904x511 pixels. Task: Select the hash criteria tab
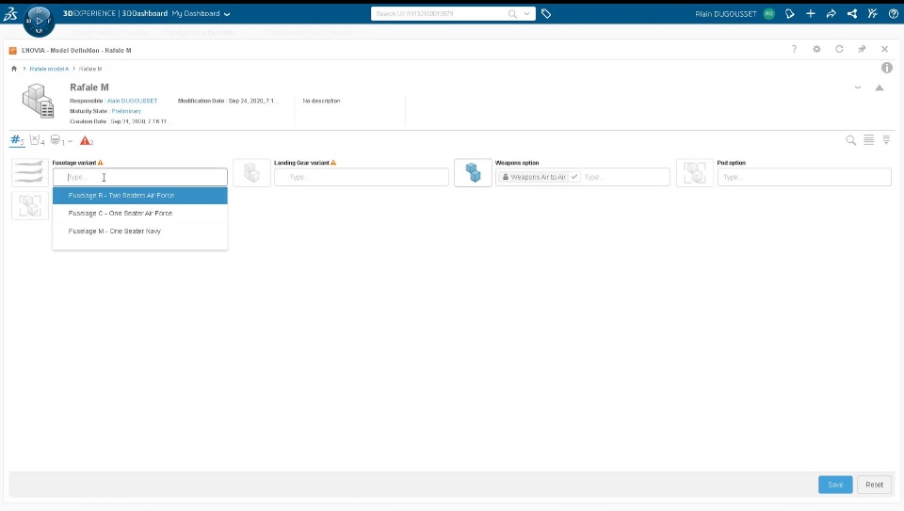[x=17, y=140]
